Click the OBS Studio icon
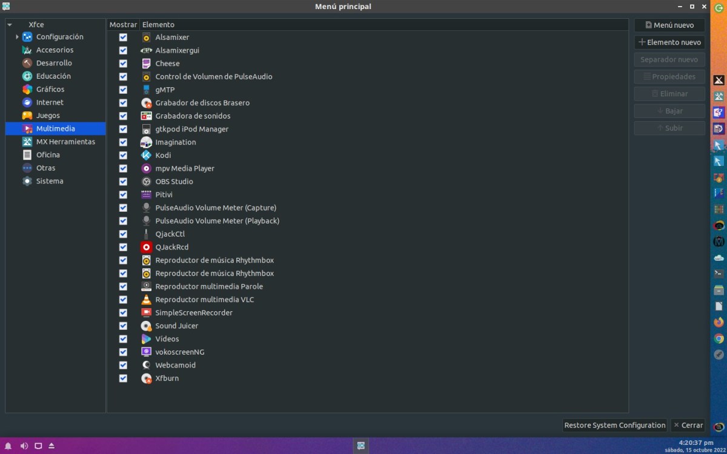 [x=146, y=182]
